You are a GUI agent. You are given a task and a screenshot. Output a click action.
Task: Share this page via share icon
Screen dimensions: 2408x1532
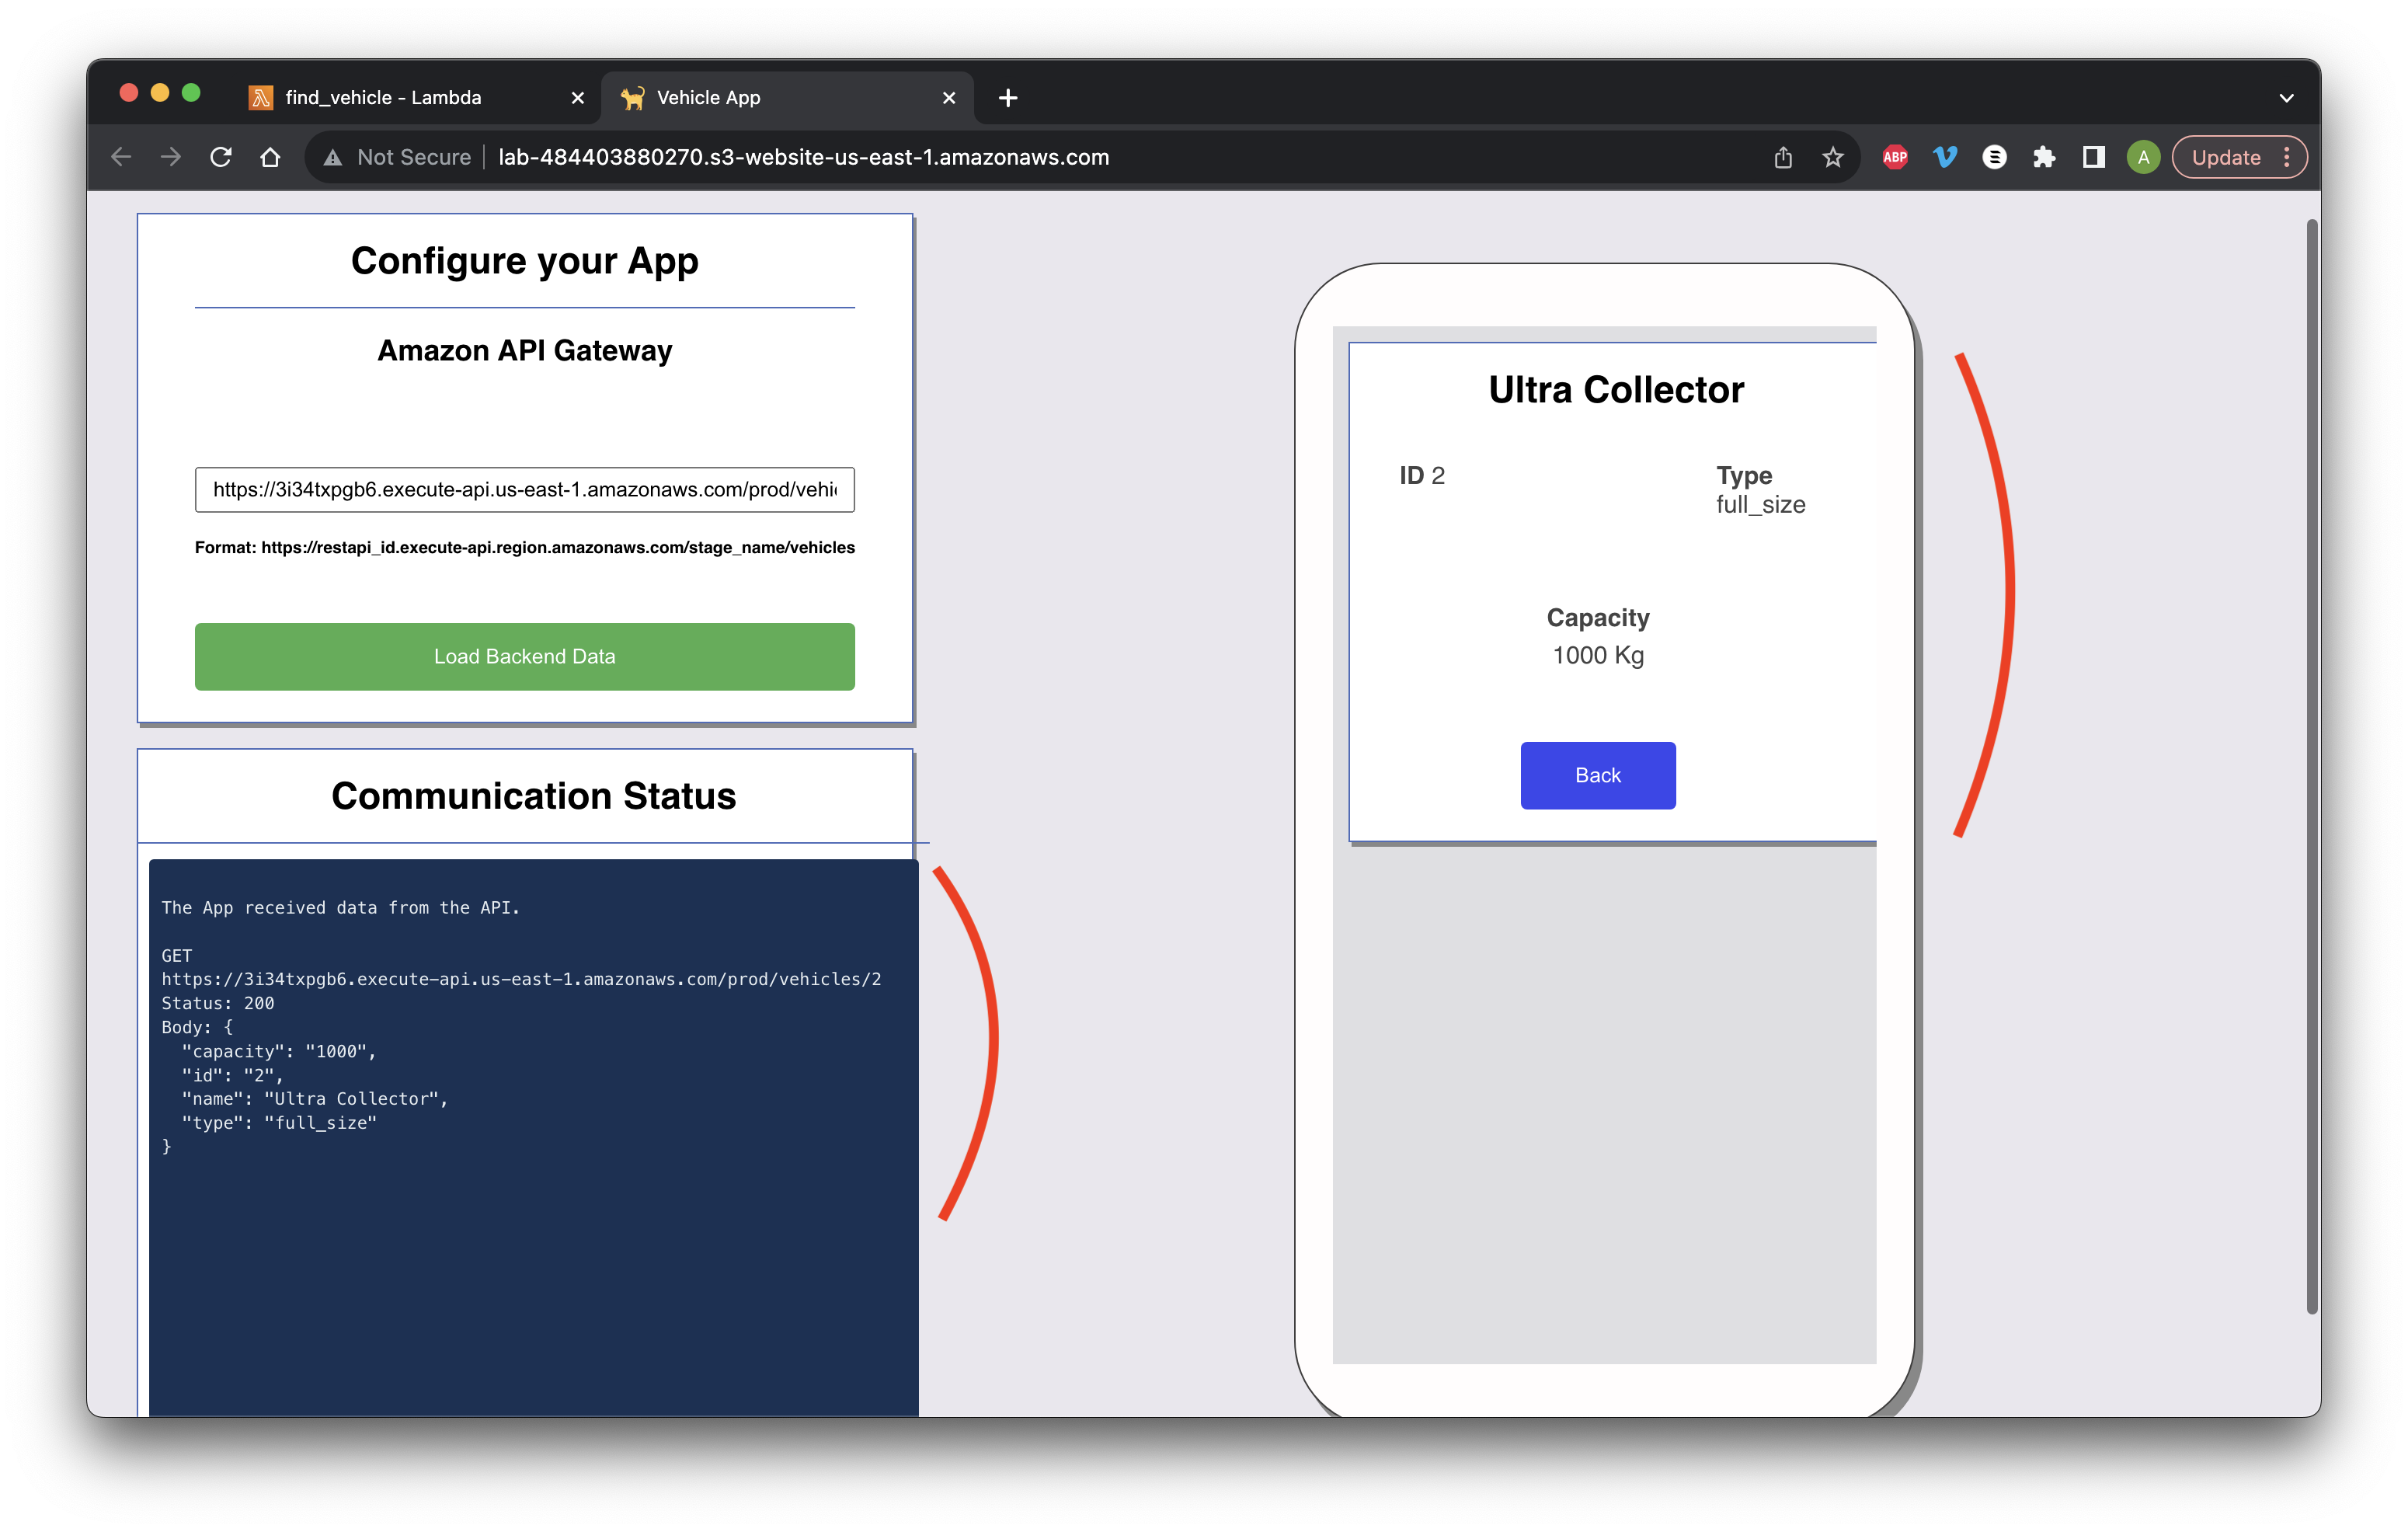[1783, 157]
